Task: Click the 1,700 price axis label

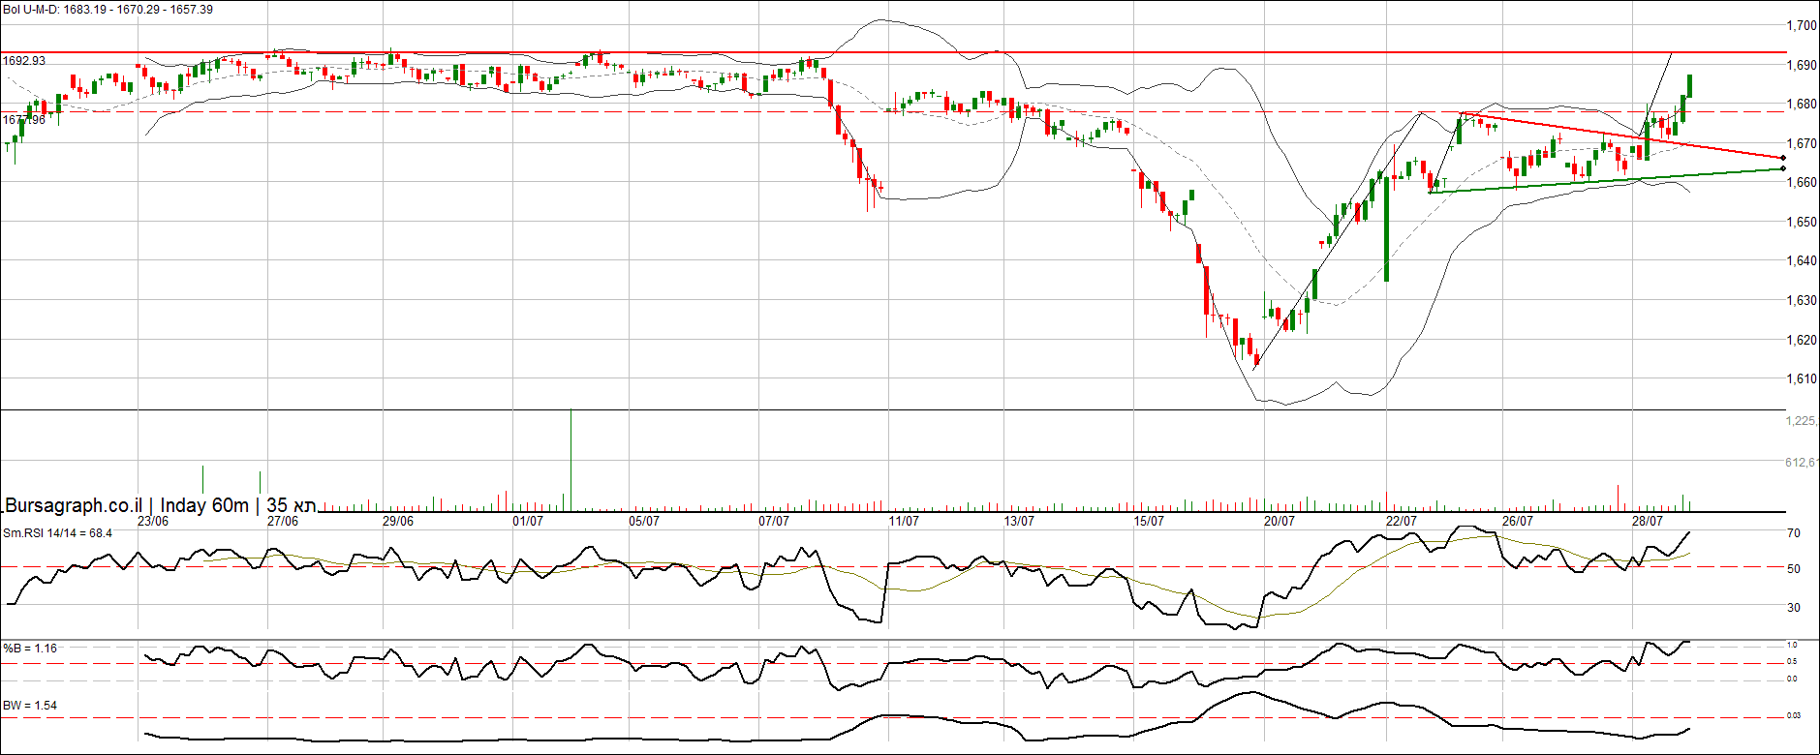Action: pyautogui.click(x=1801, y=26)
